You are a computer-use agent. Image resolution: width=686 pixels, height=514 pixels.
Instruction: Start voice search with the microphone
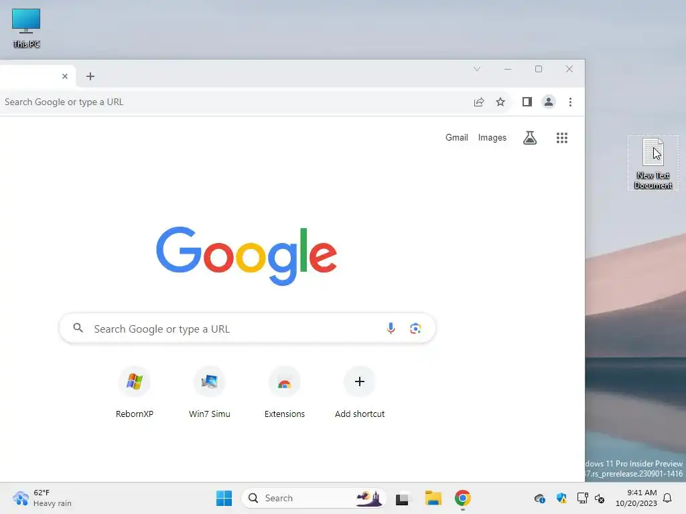click(x=391, y=328)
